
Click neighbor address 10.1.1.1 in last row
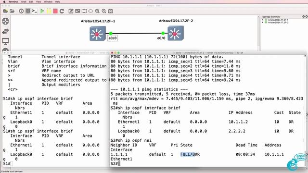pyautogui.click(x=274, y=154)
